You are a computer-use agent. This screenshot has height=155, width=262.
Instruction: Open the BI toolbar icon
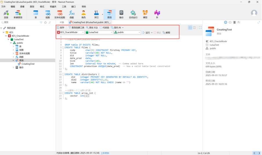pos(157,14)
